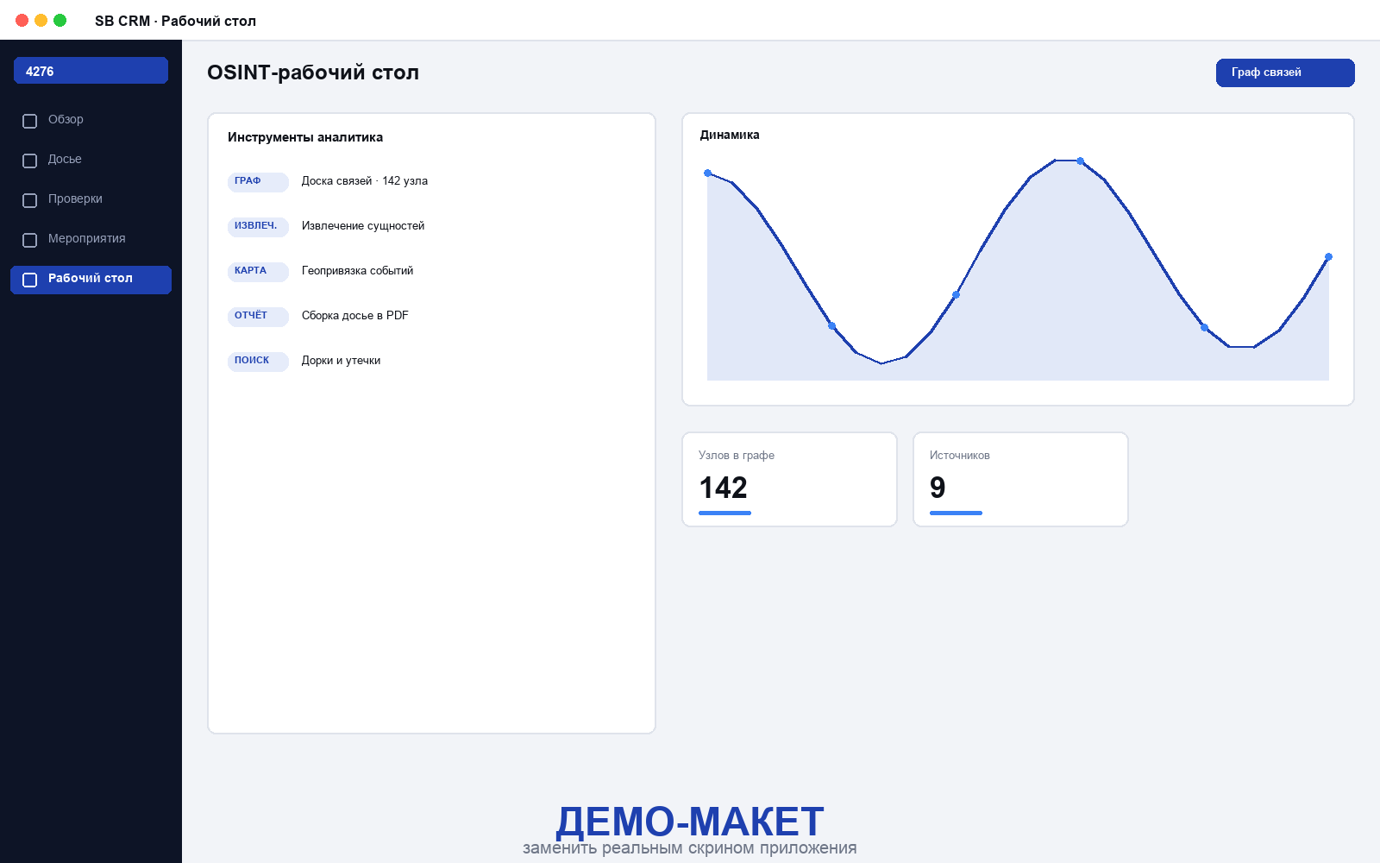Select Геопривязка событий tool

357,271
